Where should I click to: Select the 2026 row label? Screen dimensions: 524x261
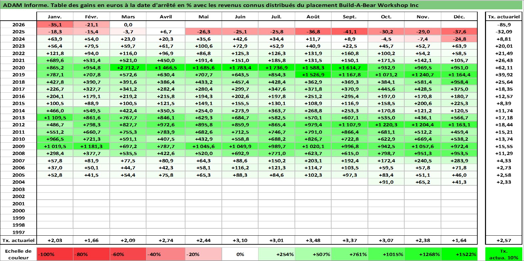tap(18, 25)
